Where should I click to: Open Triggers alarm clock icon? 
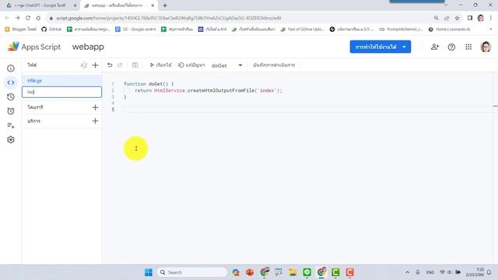(x=11, y=111)
